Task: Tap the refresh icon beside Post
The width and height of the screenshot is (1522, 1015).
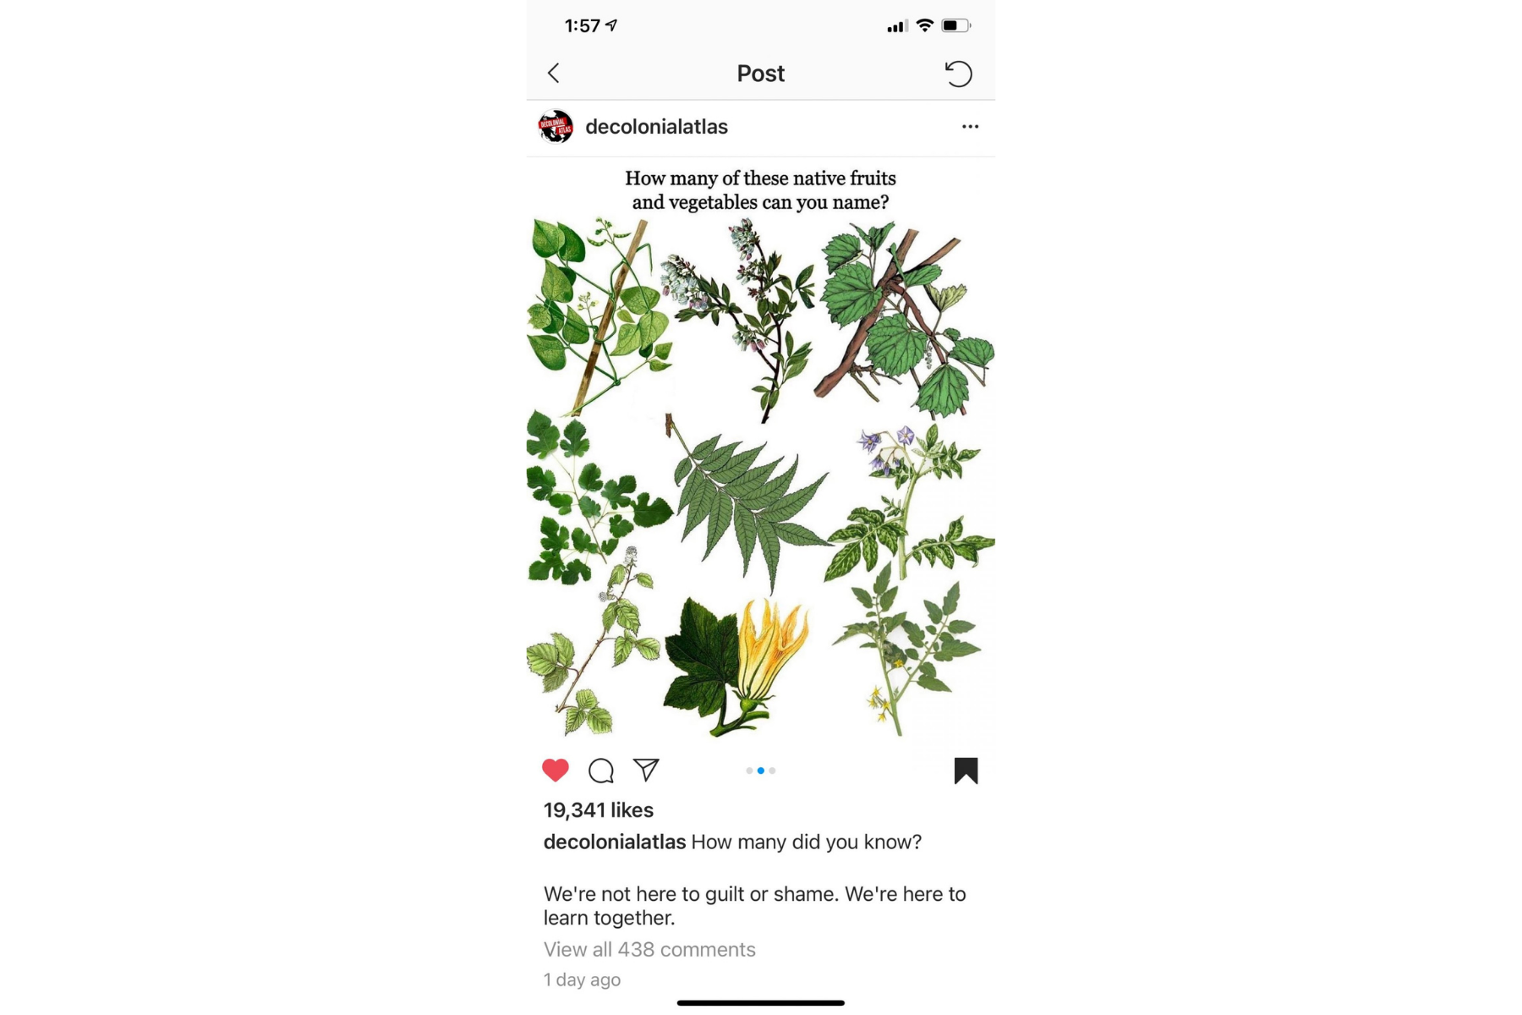Action: pyautogui.click(x=958, y=74)
